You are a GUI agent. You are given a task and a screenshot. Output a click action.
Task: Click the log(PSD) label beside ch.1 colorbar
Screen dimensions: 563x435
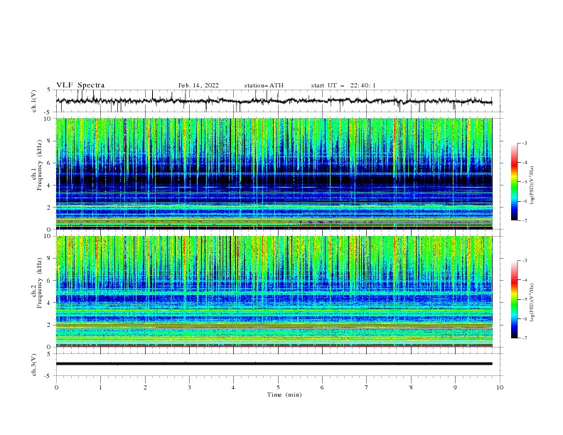point(532,186)
